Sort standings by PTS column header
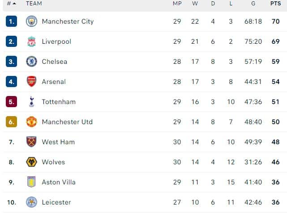This screenshot has width=287, height=213. [x=275, y=4]
